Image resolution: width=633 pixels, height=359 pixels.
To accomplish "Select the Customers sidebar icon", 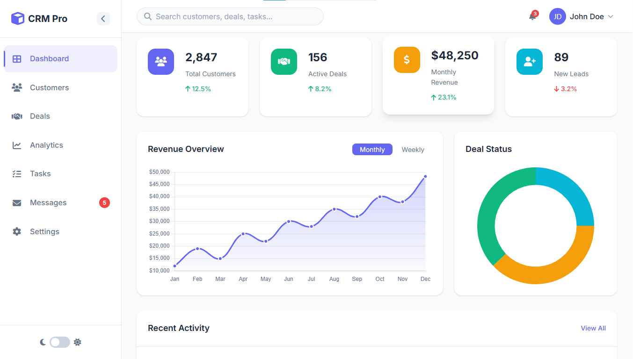I will coord(17,87).
